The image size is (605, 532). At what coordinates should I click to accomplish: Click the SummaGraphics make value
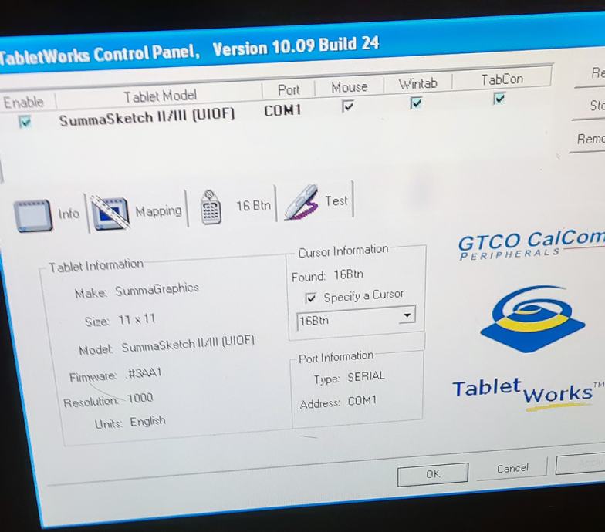click(x=157, y=290)
